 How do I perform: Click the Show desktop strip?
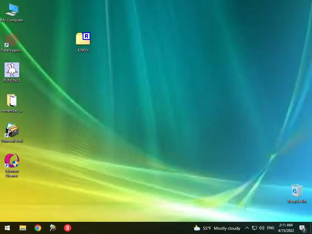coord(311,228)
